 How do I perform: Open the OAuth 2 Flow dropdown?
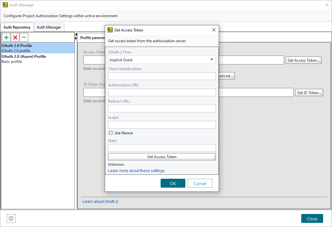coord(211,60)
